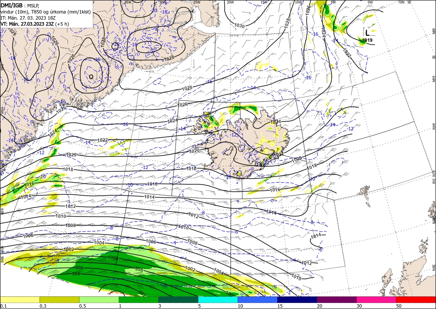The width and height of the screenshot is (436, 309).
Task: Pick the cyan 5–10 mm legend swatch
Action: [218, 299]
